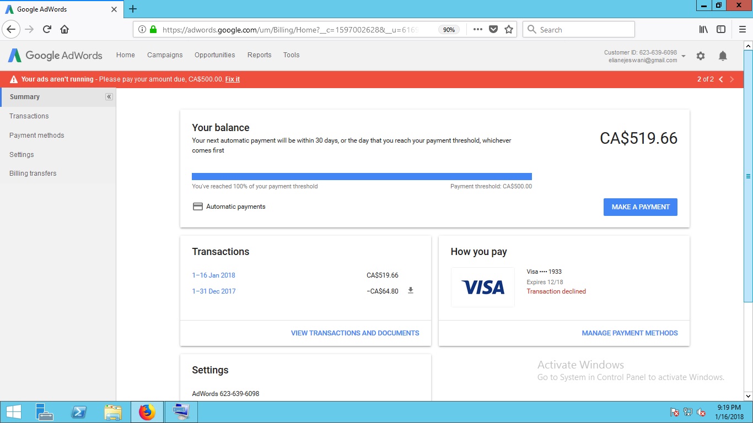The image size is (753, 423).
Task: Click the Google AdWords logo
Action: [x=55, y=55]
